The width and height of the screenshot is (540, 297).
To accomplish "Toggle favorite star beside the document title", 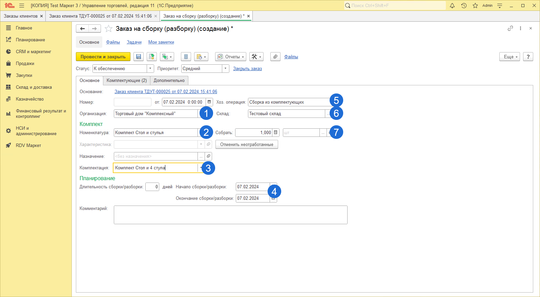I will 108,29.
